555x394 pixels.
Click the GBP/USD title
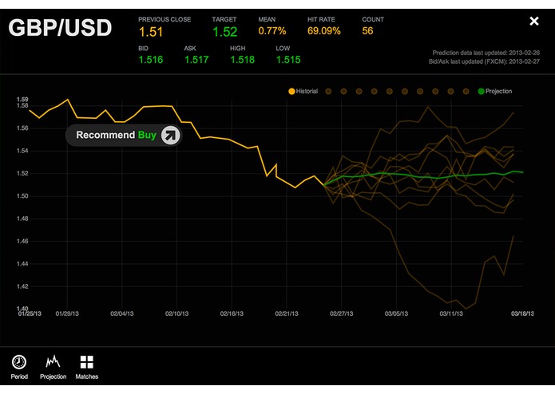pos(60,28)
